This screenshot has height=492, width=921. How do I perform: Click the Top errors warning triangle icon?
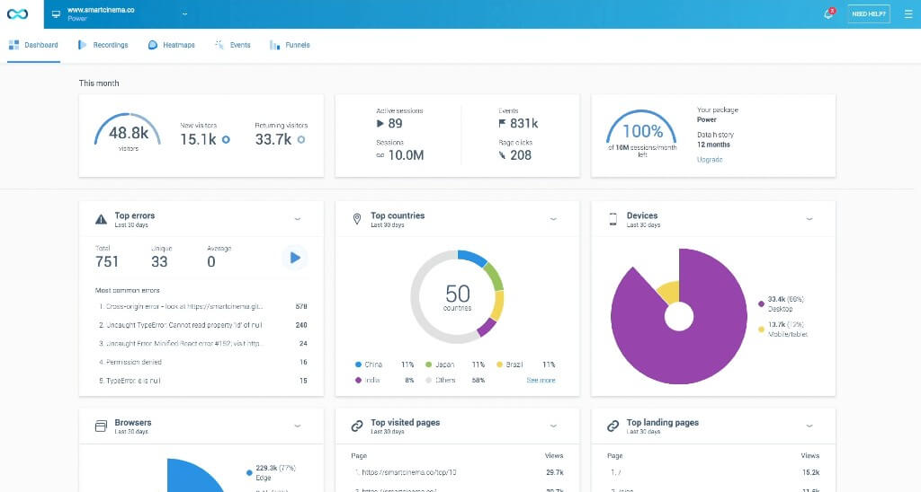tap(101, 219)
